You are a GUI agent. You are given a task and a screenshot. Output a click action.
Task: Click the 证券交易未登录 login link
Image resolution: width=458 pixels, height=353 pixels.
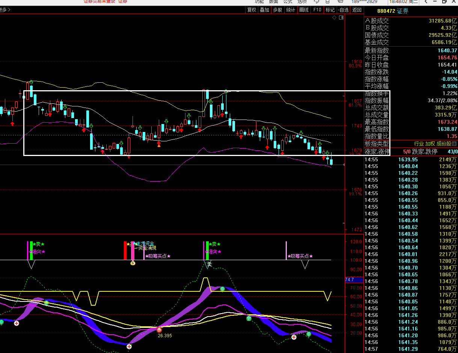coord(99,2)
